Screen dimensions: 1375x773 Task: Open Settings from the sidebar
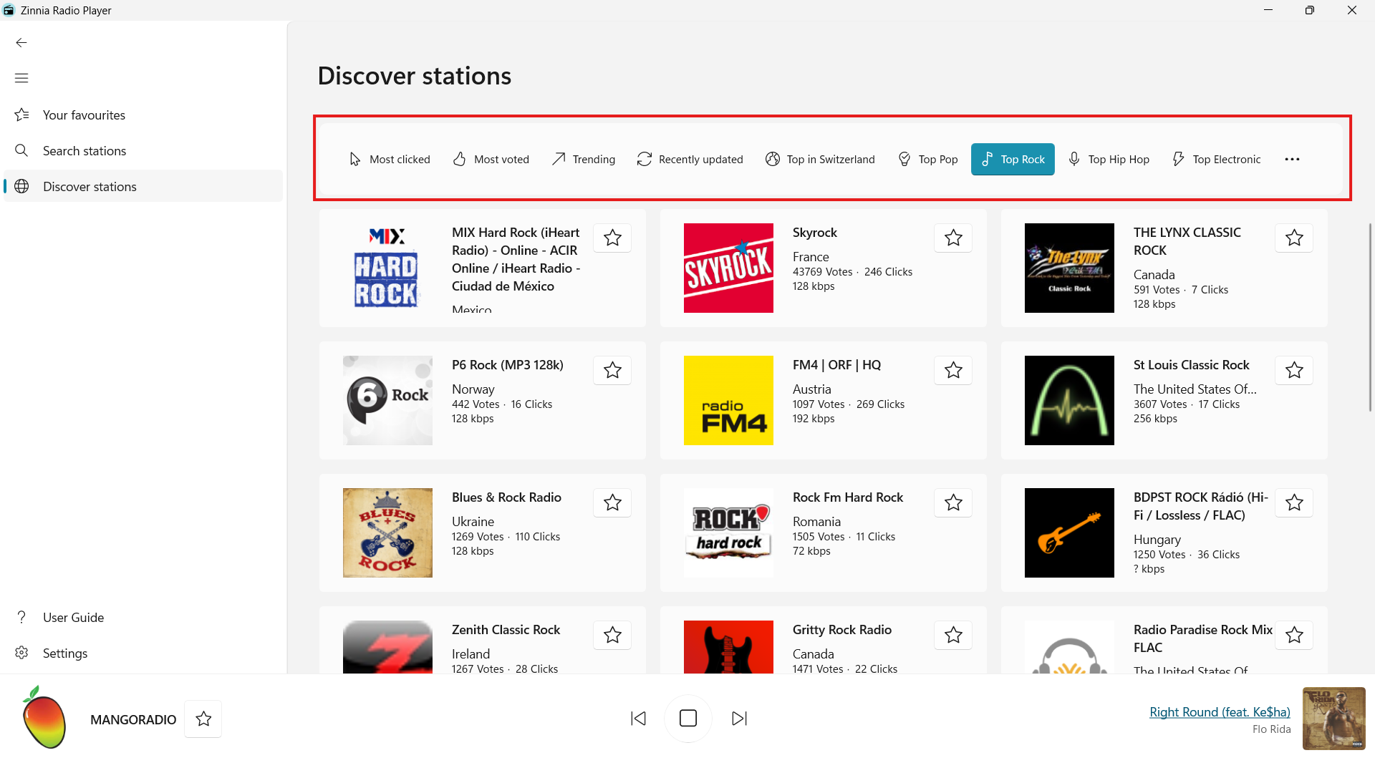click(143, 653)
